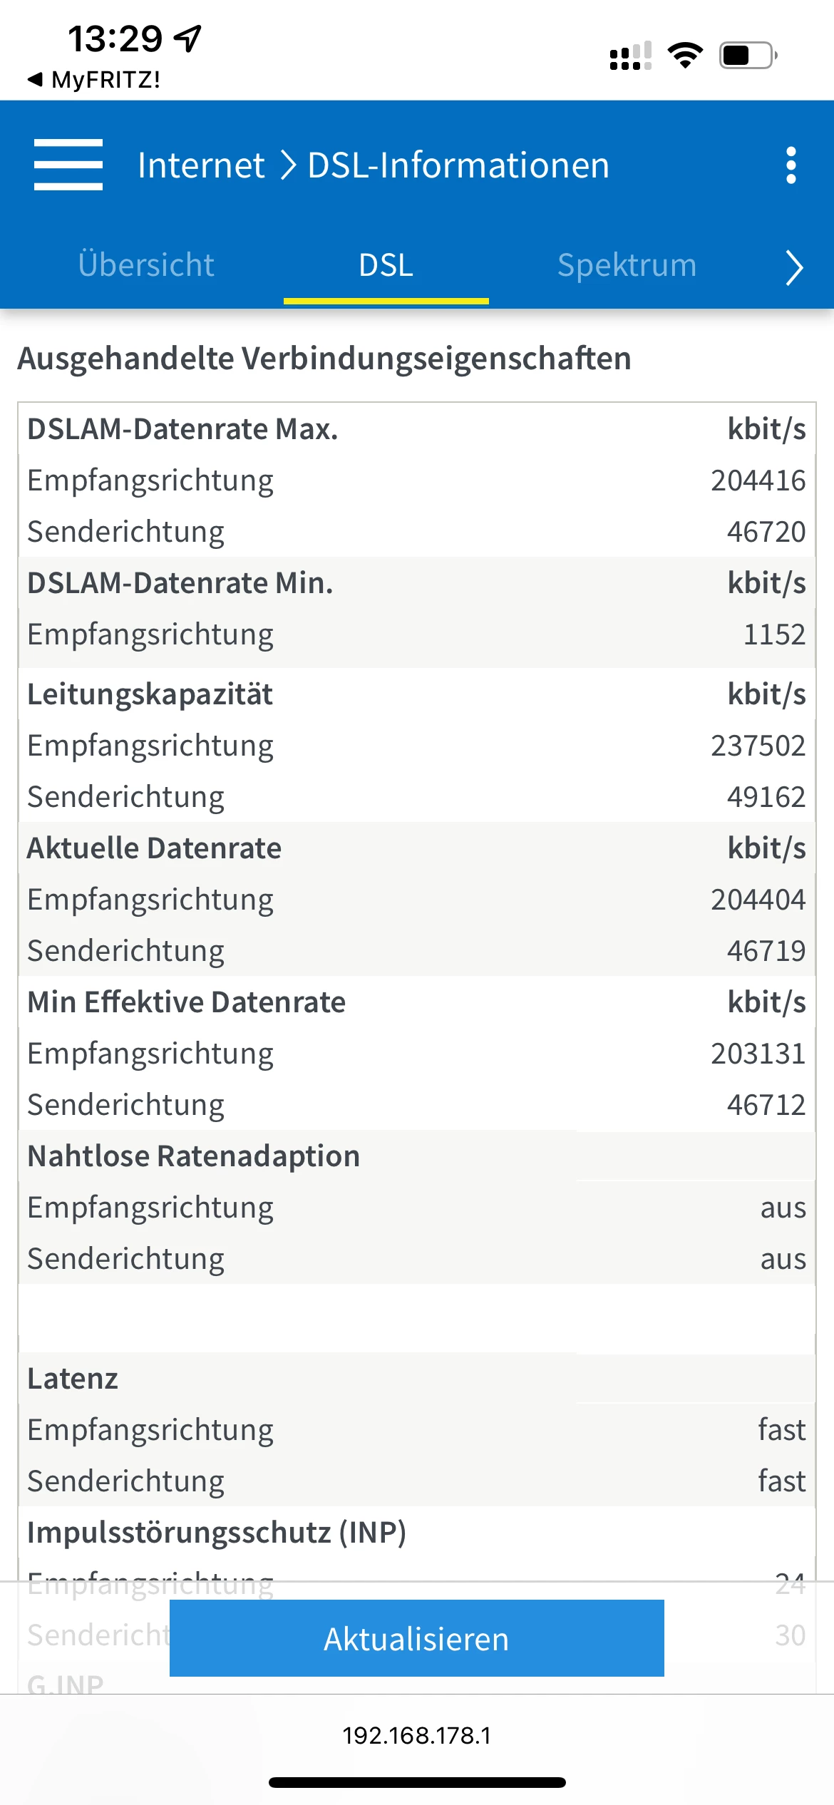This screenshot has width=834, height=1805.
Task: Open the hamburger navigation menu
Action: (x=68, y=165)
